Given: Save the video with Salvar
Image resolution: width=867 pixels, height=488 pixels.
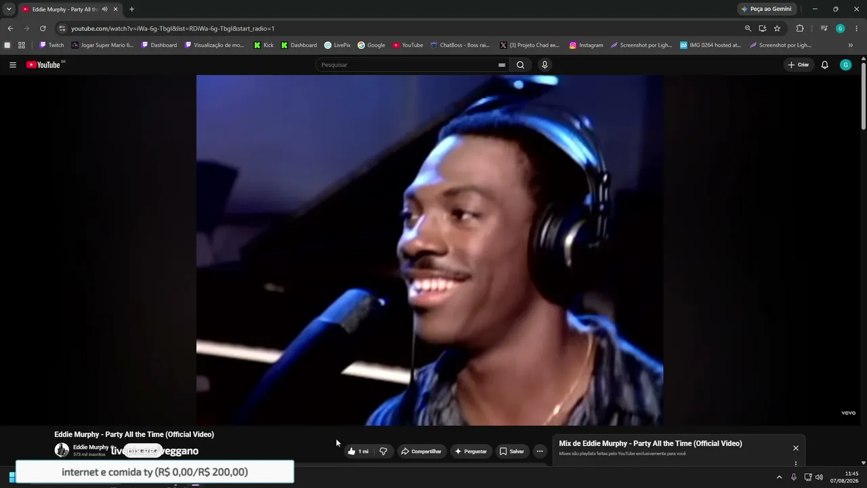Looking at the screenshot, I should coord(512,451).
